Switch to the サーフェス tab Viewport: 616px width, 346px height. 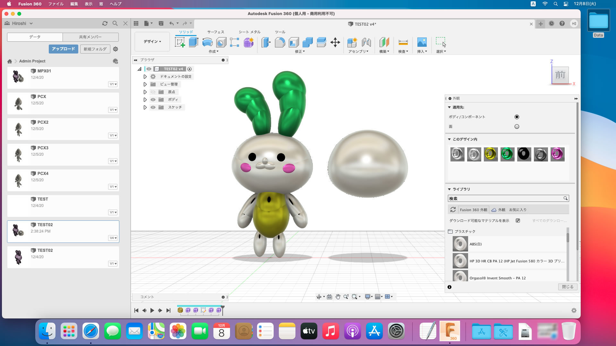click(215, 32)
